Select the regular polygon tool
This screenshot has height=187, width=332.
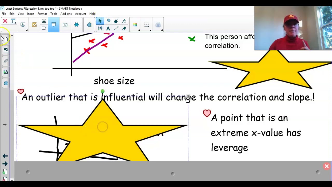tap(116, 21)
